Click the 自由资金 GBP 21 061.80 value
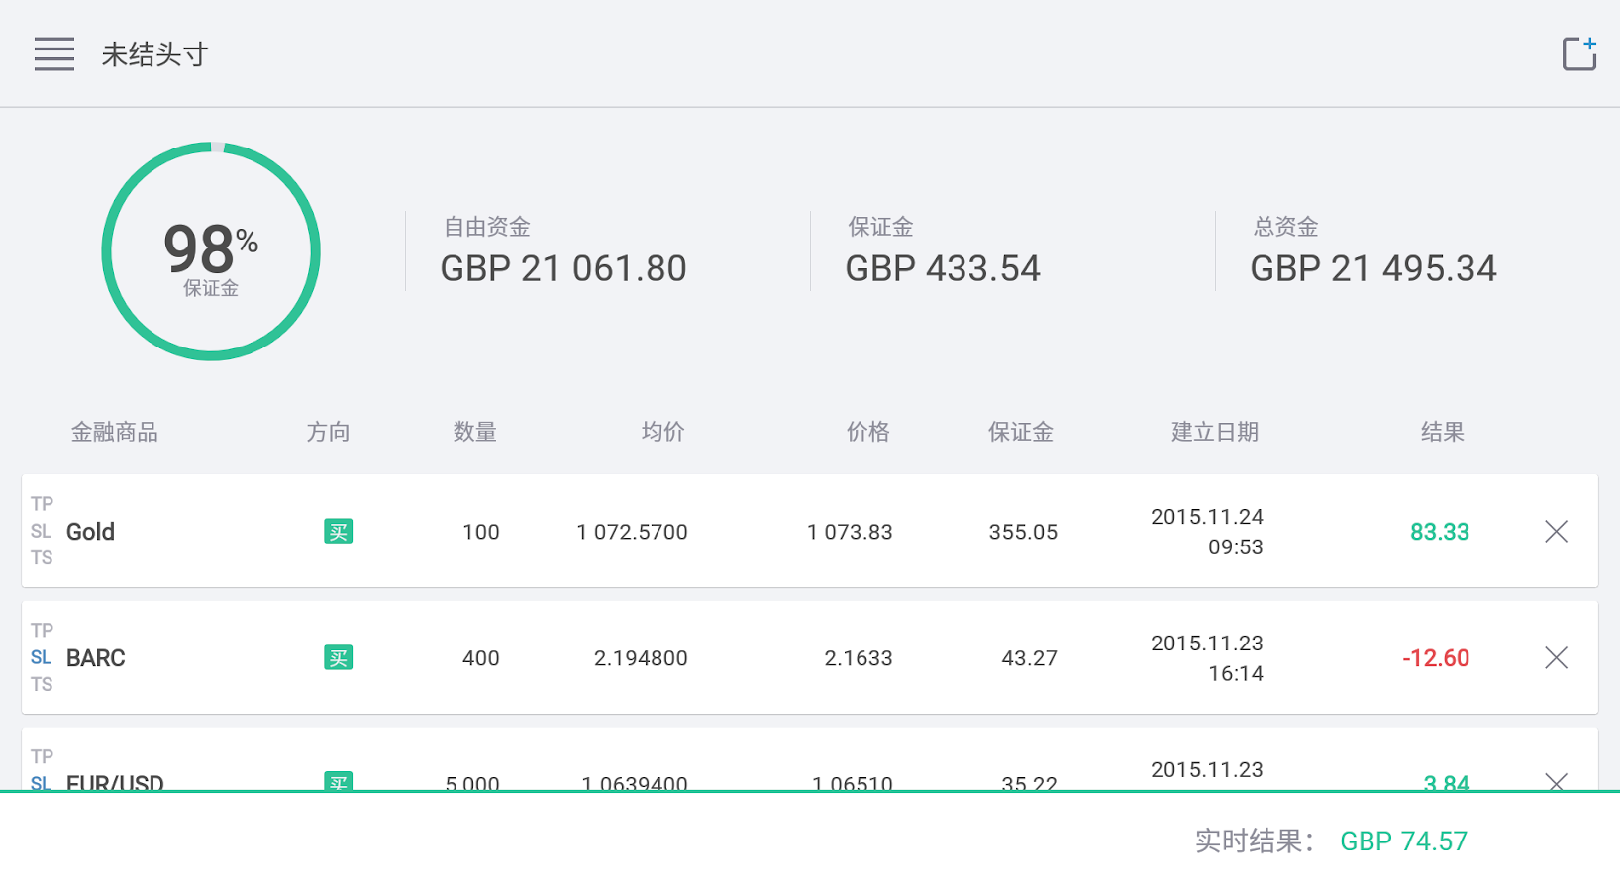The image size is (1620, 891). 563,268
